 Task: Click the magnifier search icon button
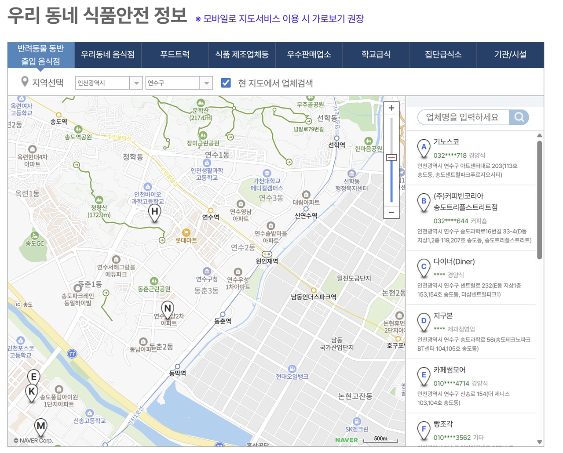point(519,117)
